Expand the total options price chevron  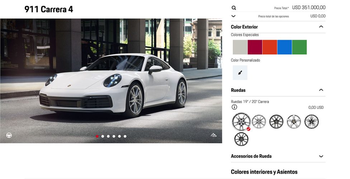click(x=234, y=16)
